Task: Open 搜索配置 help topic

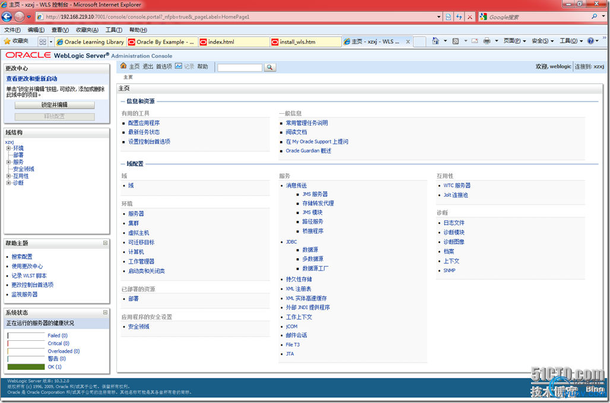Action: (22, 257)
